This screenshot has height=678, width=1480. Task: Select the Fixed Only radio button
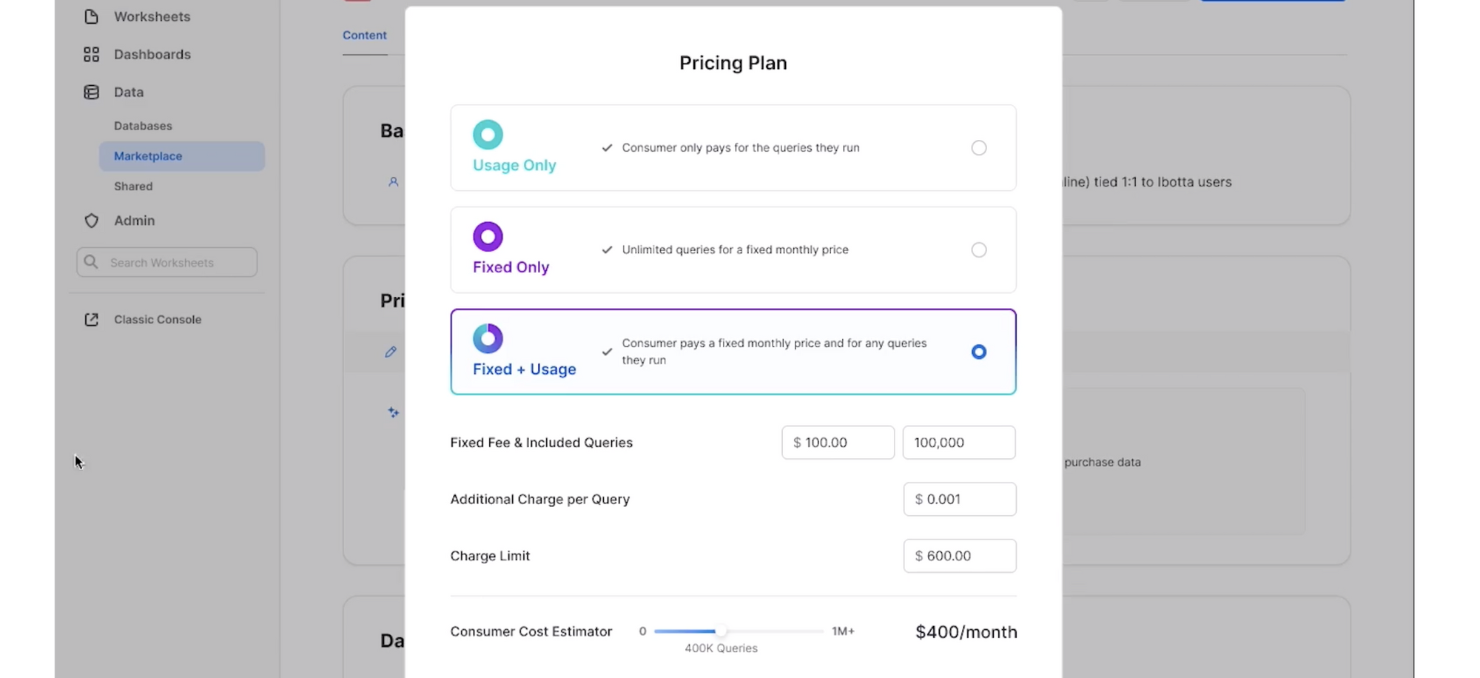tap(978, 250)
